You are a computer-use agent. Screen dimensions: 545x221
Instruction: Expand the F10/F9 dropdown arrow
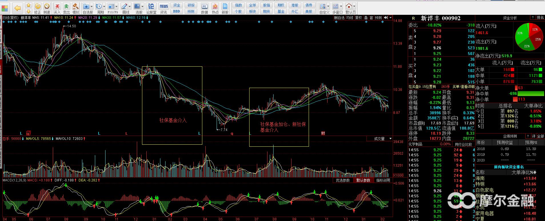[x=117, y=6]
